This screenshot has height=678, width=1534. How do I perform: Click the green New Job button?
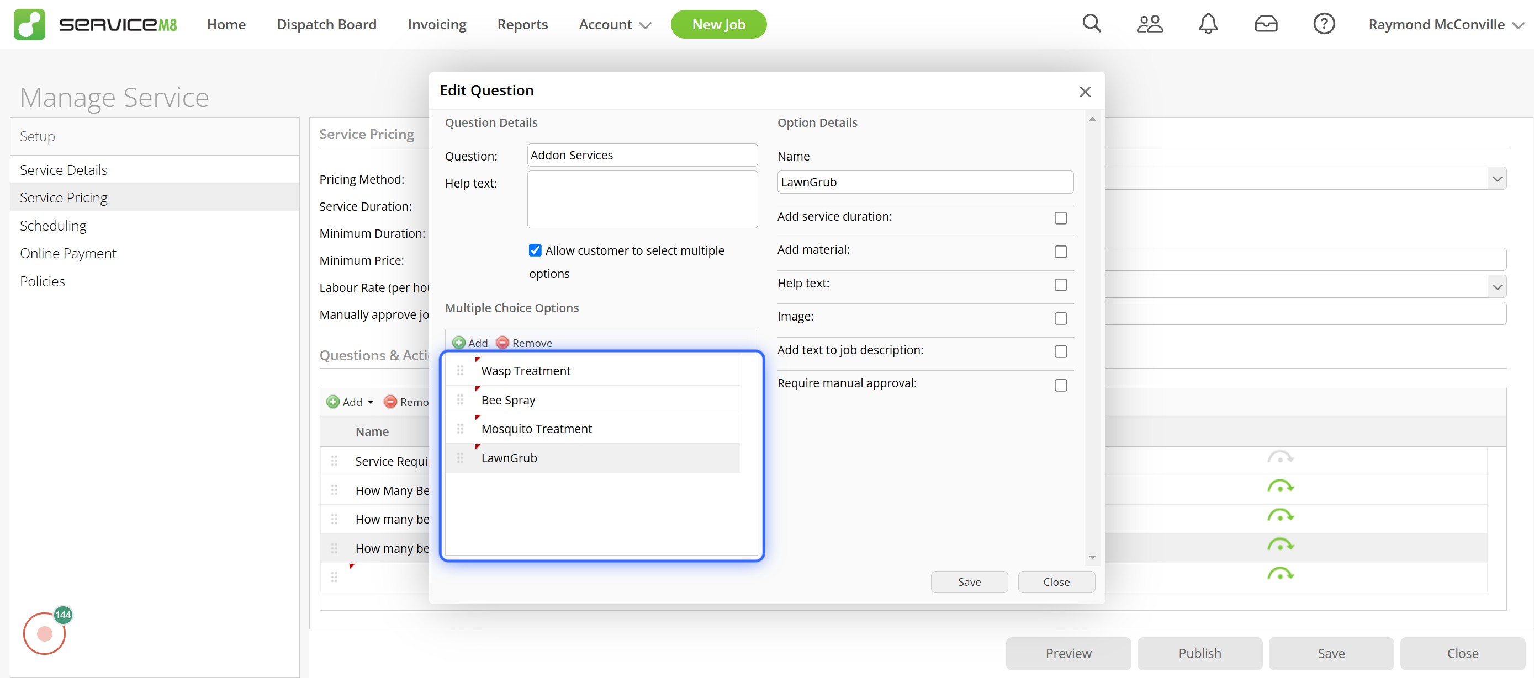pos(718,24)
